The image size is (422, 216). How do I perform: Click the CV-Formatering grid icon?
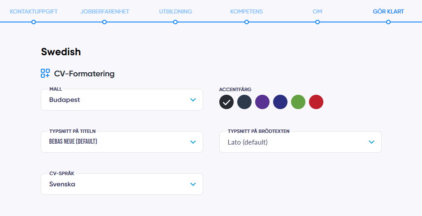(x=45, y=73)
